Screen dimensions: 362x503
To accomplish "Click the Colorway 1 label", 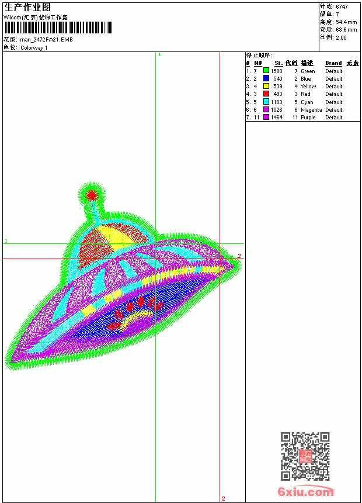I will (34, 48).
